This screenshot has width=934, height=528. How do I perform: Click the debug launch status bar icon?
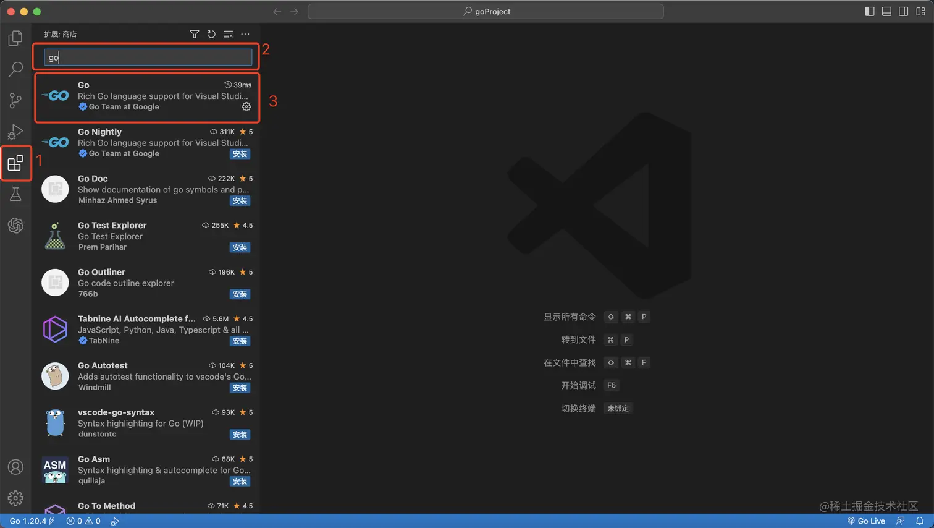click(115, 521)
